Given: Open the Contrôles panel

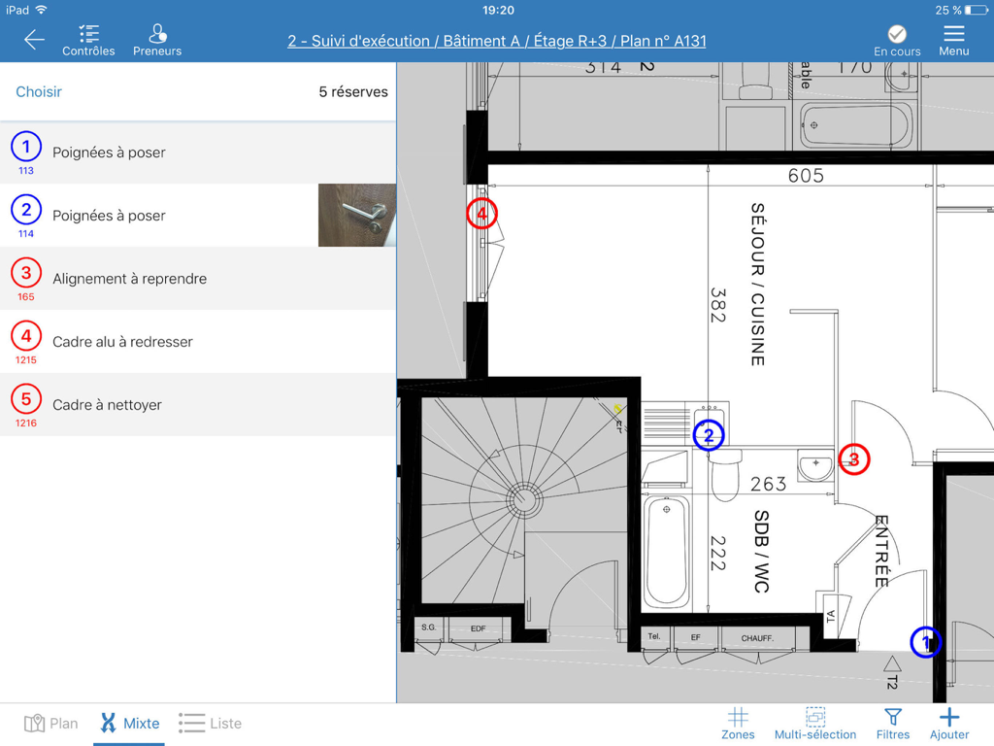Looking at the screenshot, I should 88,39.
